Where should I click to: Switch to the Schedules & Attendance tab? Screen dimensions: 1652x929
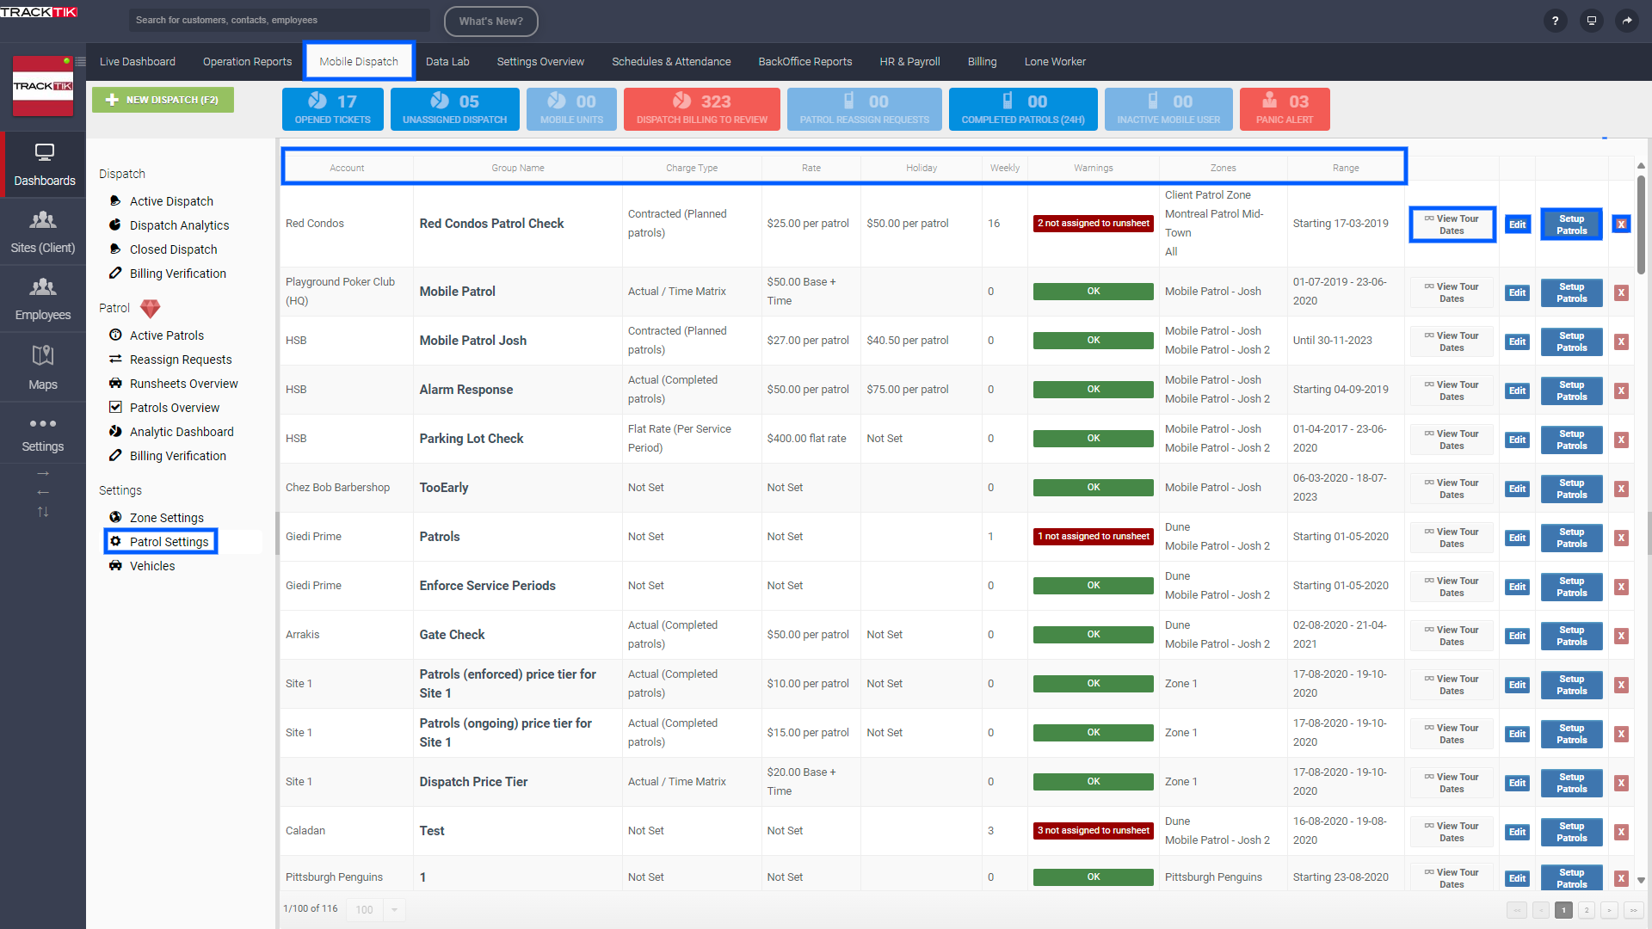(671, 61)
